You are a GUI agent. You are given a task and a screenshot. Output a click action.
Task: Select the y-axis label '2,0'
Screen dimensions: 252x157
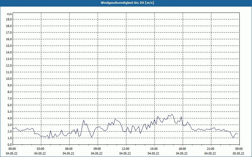[10, 132]
